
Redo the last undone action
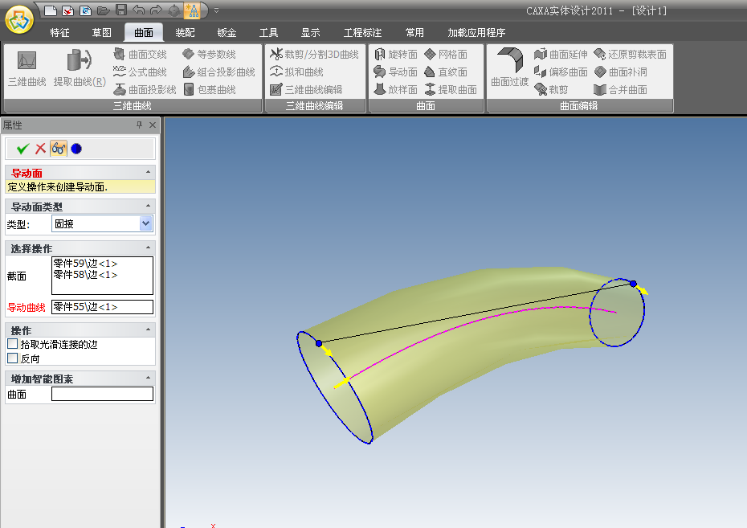click(x=156, y=10)
